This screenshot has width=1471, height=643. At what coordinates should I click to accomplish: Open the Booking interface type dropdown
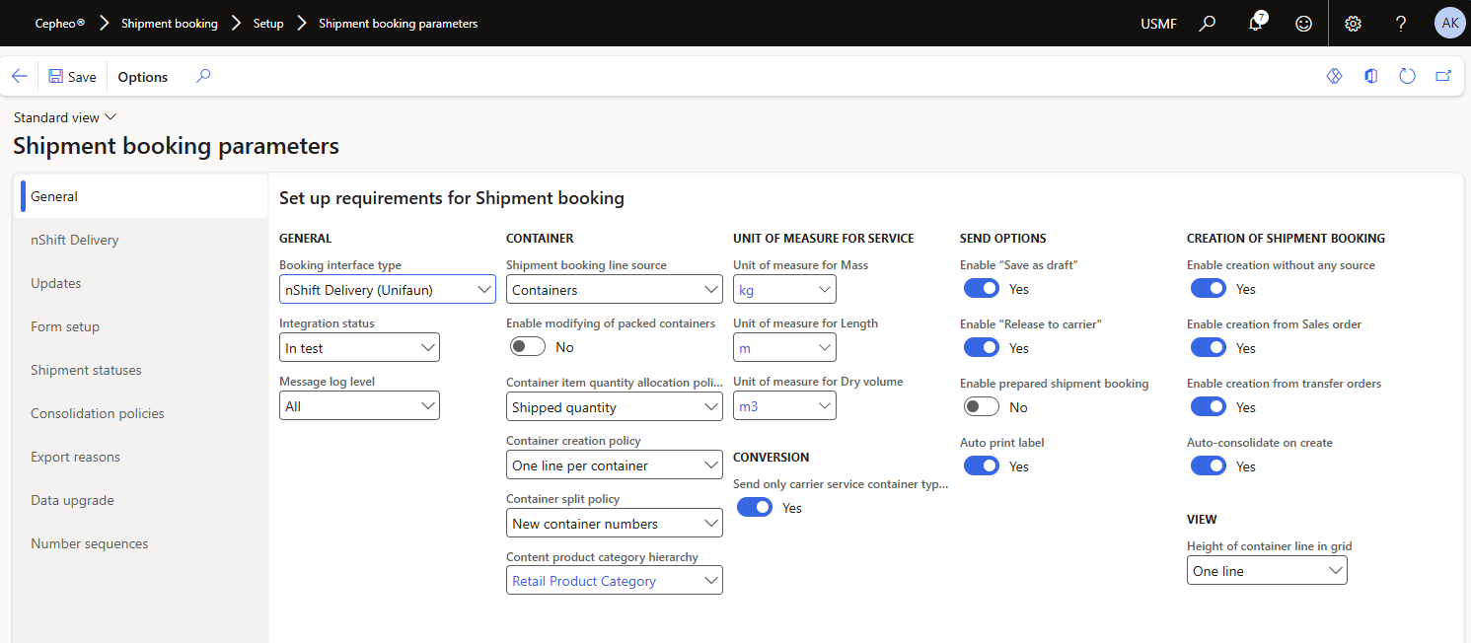point(387,289)
